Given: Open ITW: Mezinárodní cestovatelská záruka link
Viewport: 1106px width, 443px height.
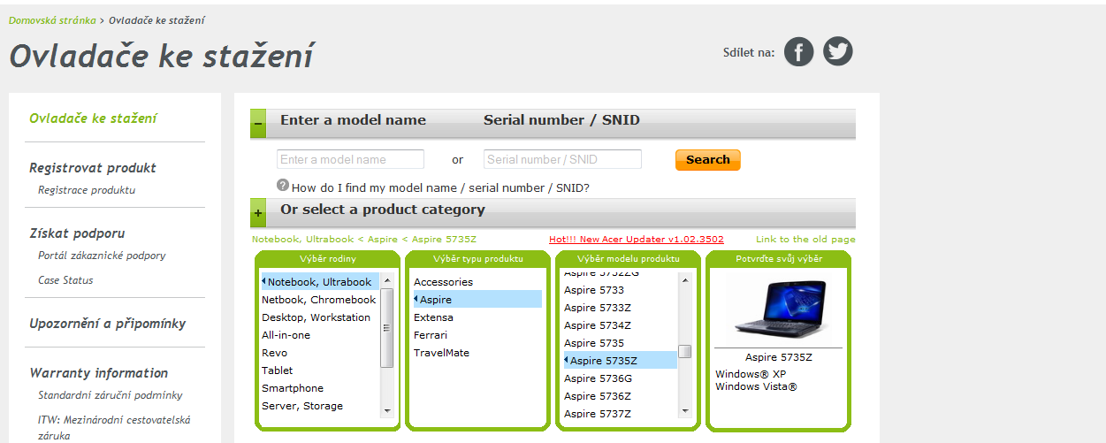Looking at the screenshot, I should pyautogui.click(x=114, y=428).
